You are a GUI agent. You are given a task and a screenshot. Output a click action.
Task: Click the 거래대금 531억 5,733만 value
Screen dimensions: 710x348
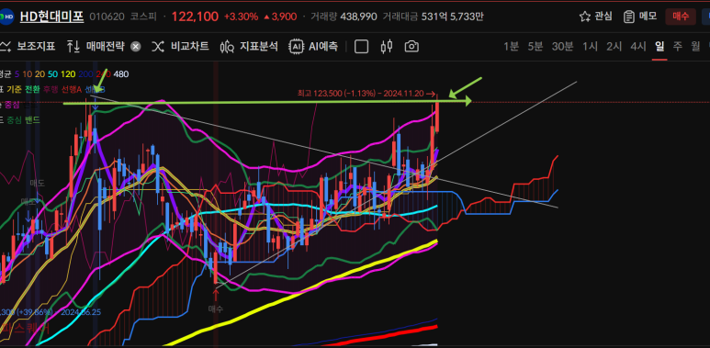click(x=433, y=17)
